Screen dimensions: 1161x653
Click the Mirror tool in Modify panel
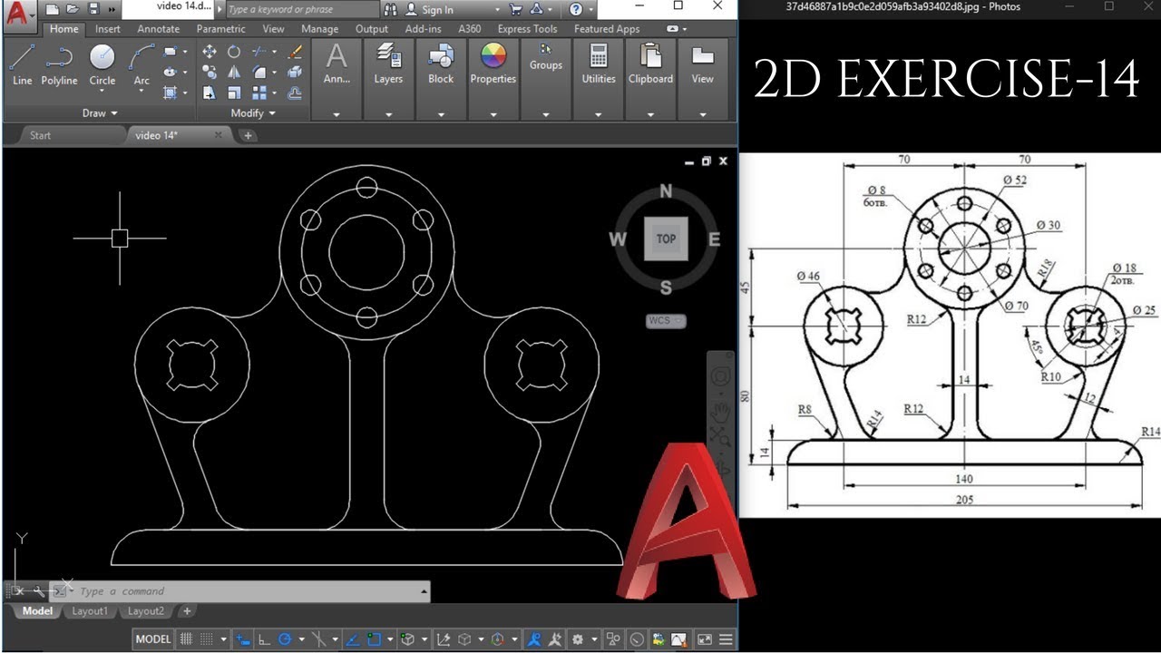pyautogui.click(x=234, y=72)
